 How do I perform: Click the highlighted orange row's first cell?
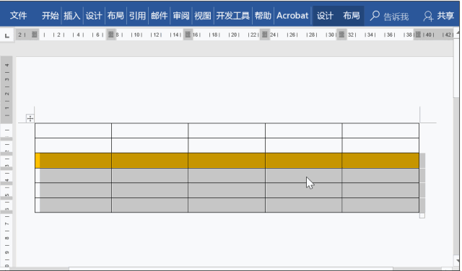(x=73, y=161)
